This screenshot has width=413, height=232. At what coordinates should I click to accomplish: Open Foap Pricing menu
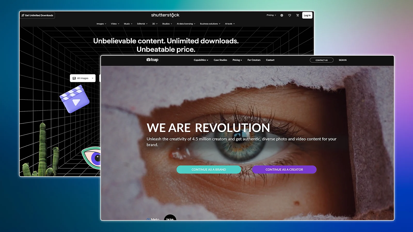tap(237, 60)
